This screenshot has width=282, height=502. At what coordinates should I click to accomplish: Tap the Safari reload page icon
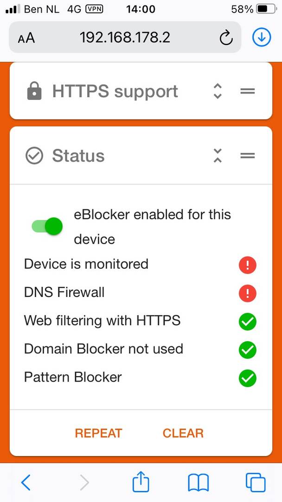[226, 39]
